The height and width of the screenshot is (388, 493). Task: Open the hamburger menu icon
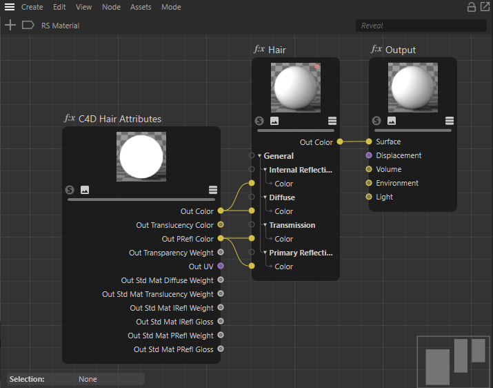tap(10, 7)
